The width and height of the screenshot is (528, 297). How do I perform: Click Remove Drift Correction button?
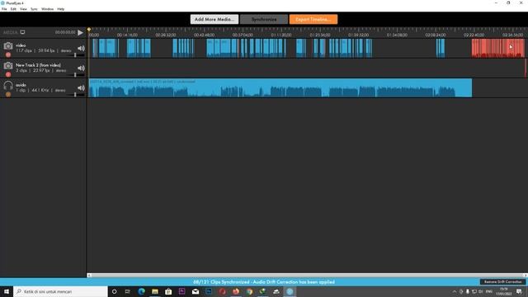[x=502, y=282]
